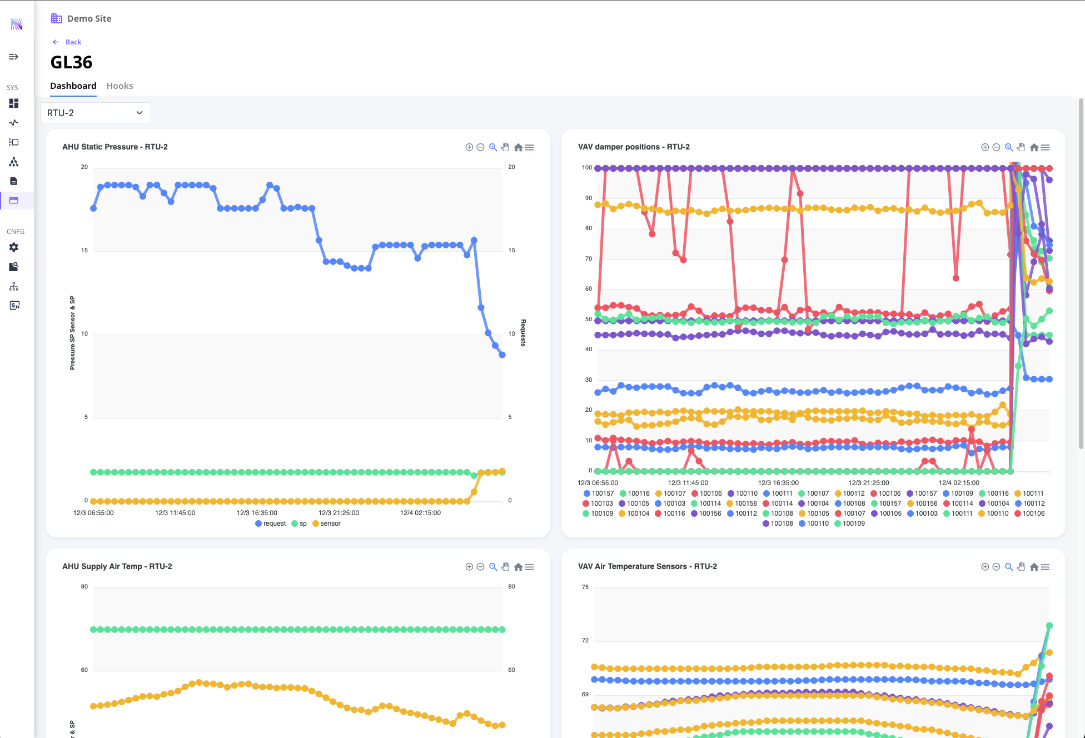Open the RTU-2 unit dropdown
The width and height of the screenshot is (1085, 738).
tap(96, 113)
